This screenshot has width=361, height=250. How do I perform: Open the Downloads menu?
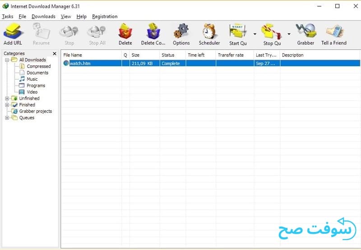(43, 17)
